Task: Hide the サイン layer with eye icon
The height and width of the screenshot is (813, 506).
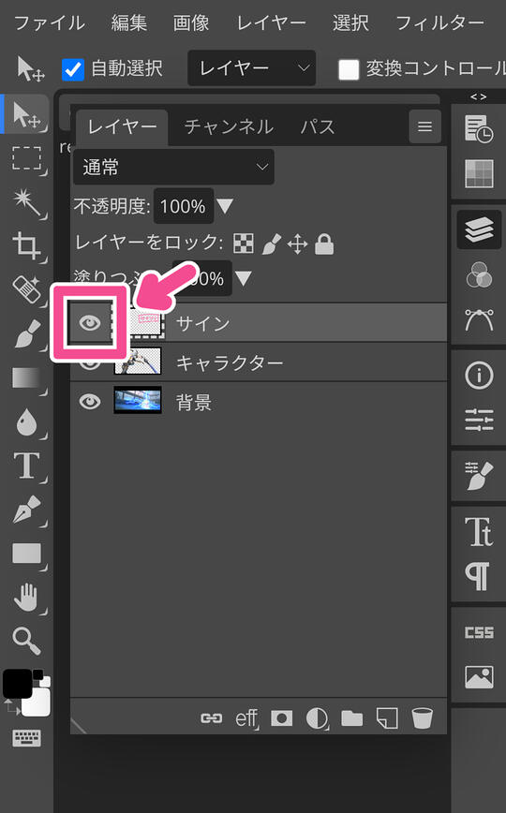Action: [x=90, y=323]
